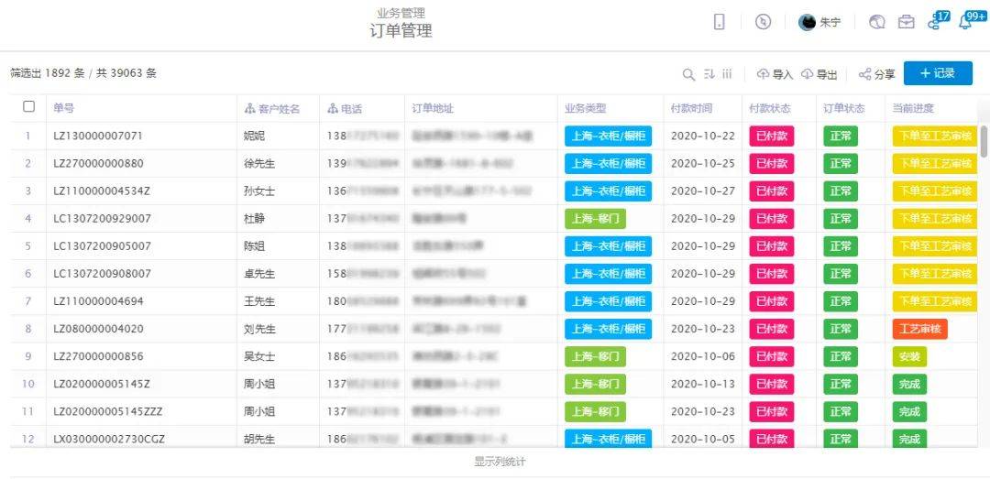The height and width of the screenshot is (479, 990).
Task: Click the vertical scrollbar of the table
Action: tap(984, 142)
